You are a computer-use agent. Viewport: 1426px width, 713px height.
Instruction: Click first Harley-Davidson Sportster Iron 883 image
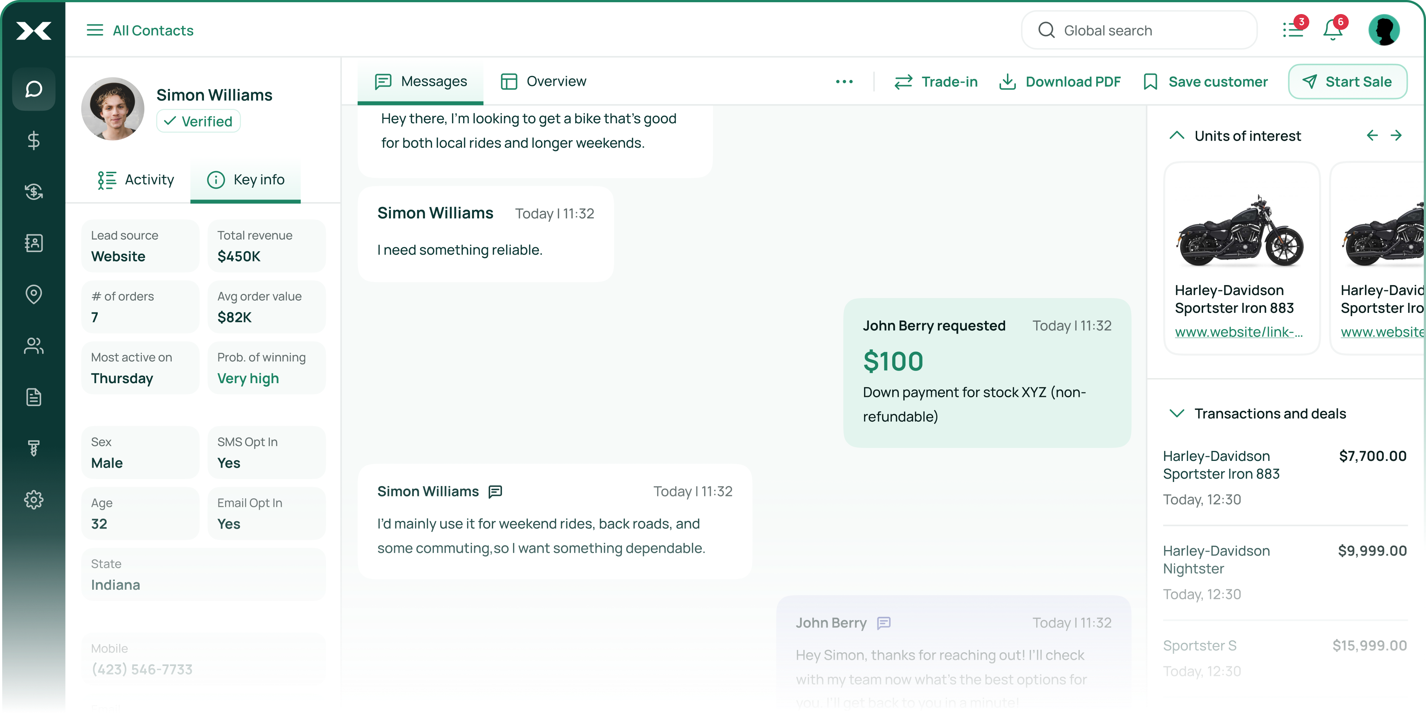pos(1241,231)
